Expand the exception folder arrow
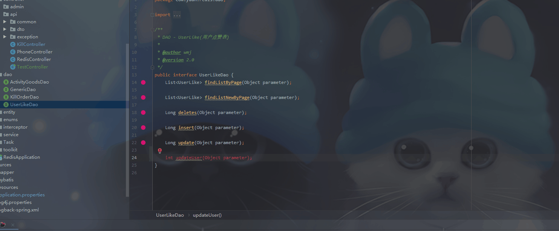This screenshot has height=231, width=559. [x=5, y=37]
